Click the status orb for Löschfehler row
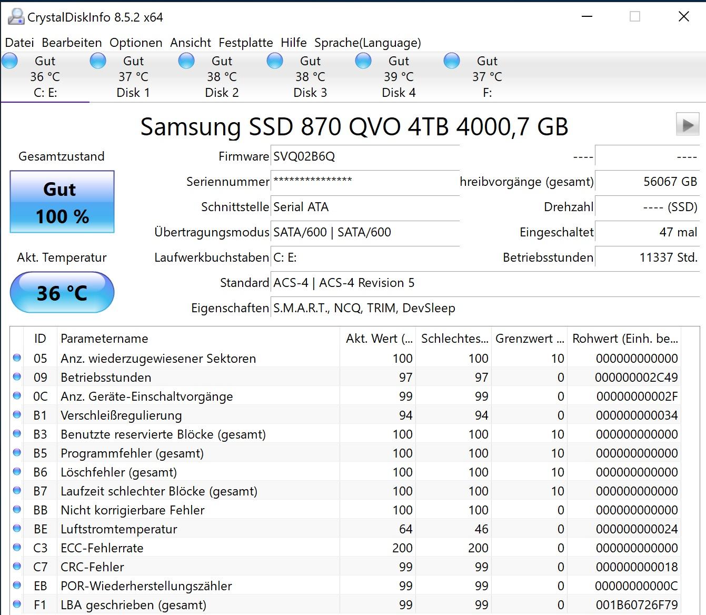The image size is (706, 615). (x=17, y=472)
